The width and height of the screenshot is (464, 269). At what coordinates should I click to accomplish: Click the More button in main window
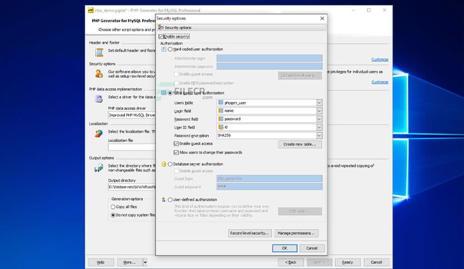[130, 262]
